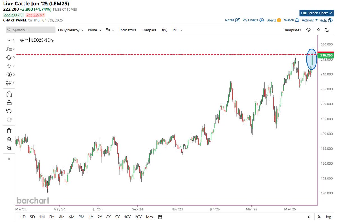Expand the Actions dropdown
337x223 pixels.
point(310,20)
